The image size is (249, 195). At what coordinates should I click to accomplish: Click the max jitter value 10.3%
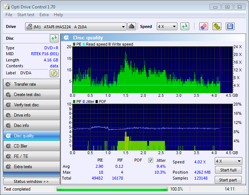[x=160, y=172]
